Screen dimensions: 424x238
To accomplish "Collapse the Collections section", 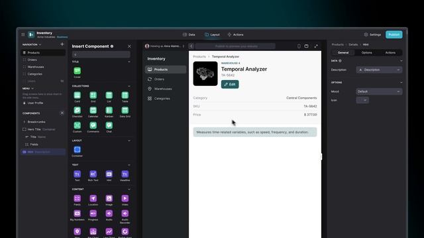I will tap(129, 86).
